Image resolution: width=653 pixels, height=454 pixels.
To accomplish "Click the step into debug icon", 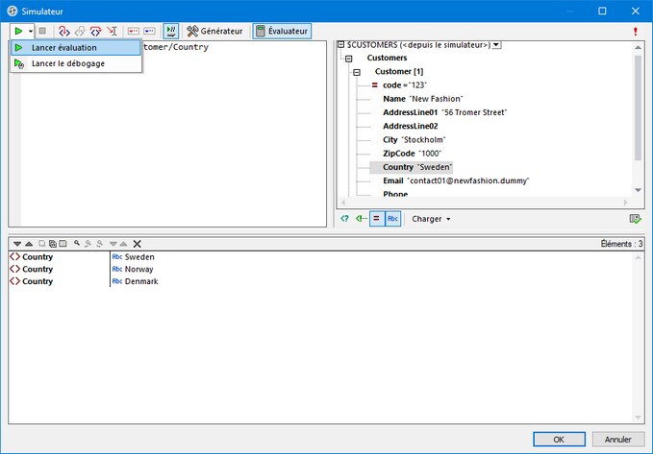I will click(x=63, y=32).
